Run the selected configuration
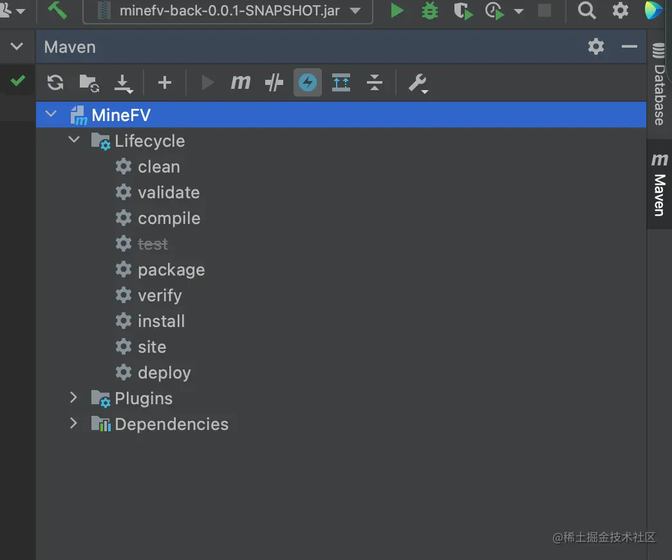 click(397, 11)
